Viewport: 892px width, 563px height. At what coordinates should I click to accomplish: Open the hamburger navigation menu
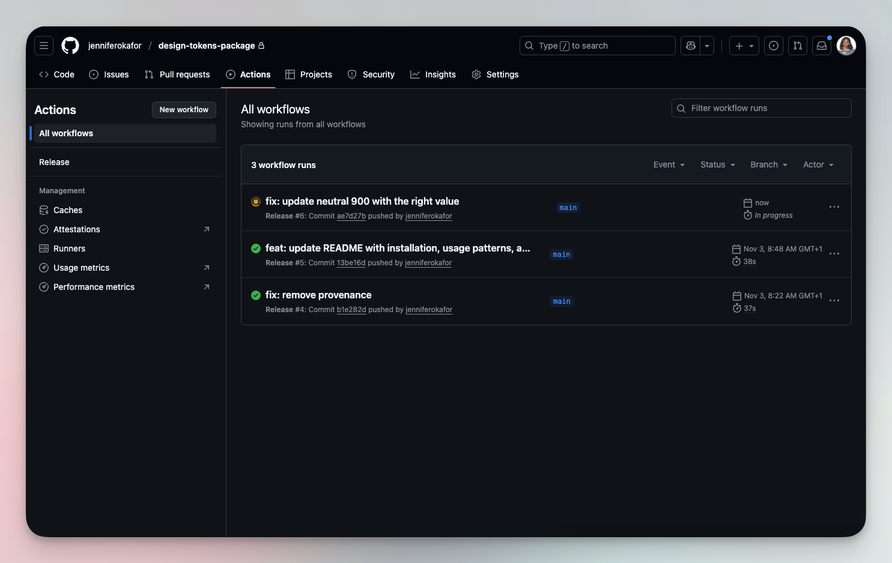(44, 46)
